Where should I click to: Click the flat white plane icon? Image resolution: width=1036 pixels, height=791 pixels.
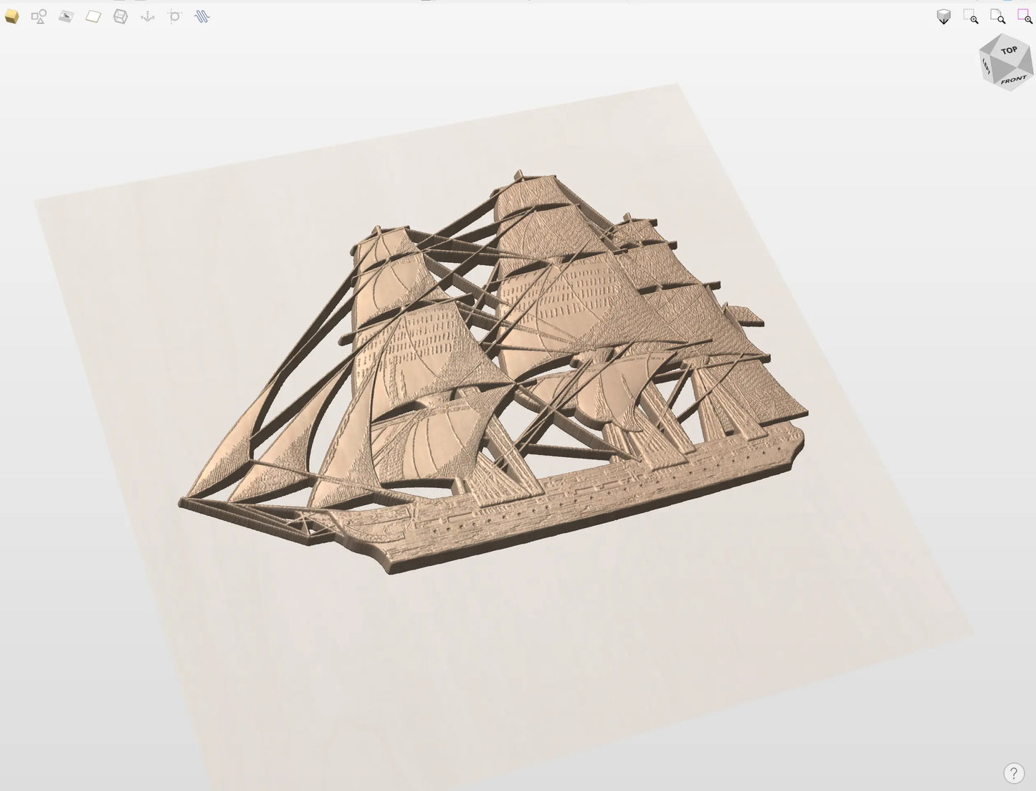tap(93, 16)
